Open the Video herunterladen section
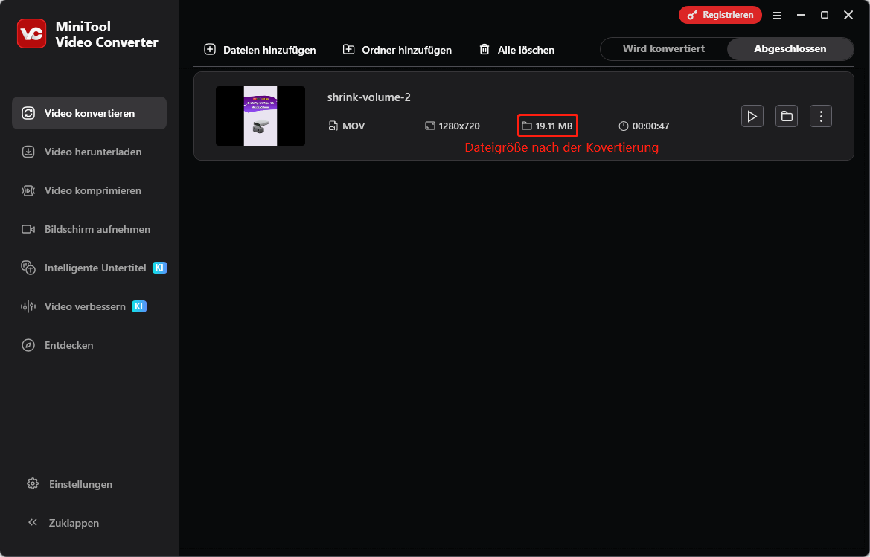This screenshot has width=870, height=557. 89,152
